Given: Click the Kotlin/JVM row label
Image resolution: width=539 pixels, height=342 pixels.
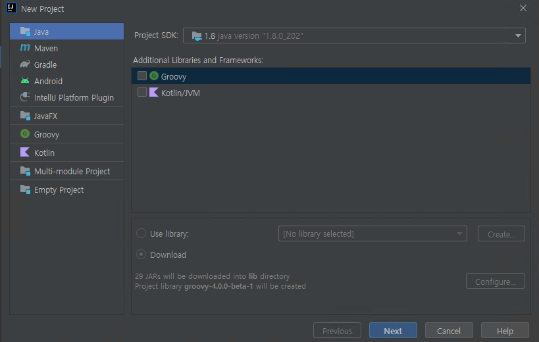Looking at the screenshot, I should tap(180, 93).
